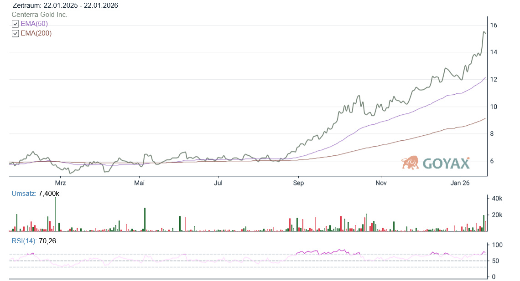Viewport: 520px width, 281px height.
Task: Click the RSI(14) indicator label
Action: 23,240
